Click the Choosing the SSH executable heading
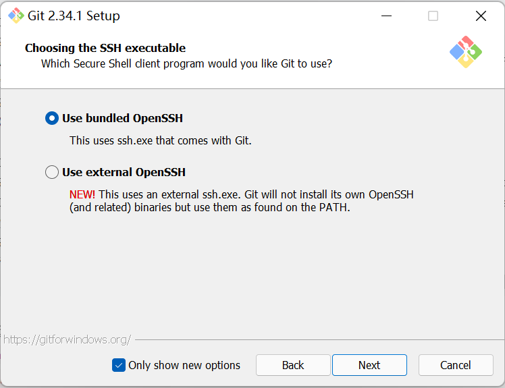 click(x=105, y=48)
